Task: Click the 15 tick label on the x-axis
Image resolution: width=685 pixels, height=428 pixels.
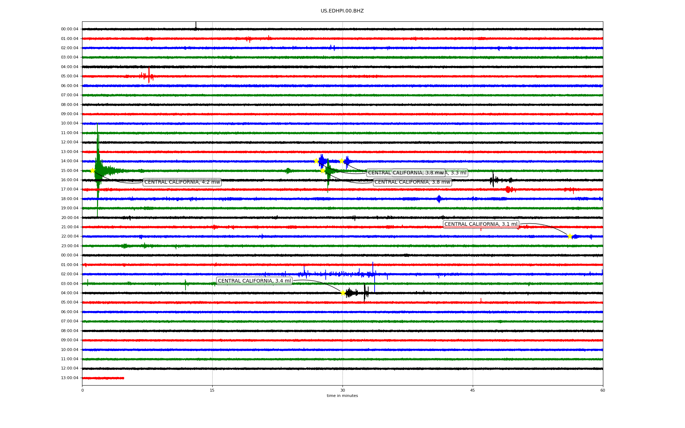Action: point(212,390)
